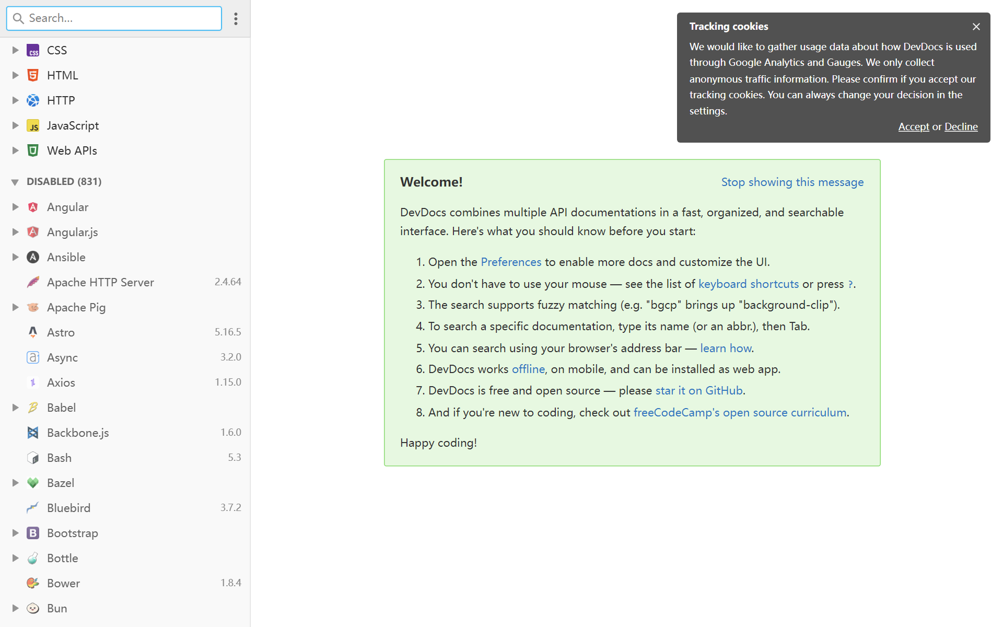The width and height of the screenshot is (1003, 627).
Task: Click the Bun logo icon
Action: pos(33,608)
